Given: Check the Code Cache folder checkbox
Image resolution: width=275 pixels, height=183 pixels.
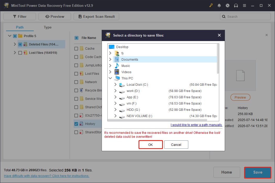Looking at the screenshot, I should click(x=76, y=57).
